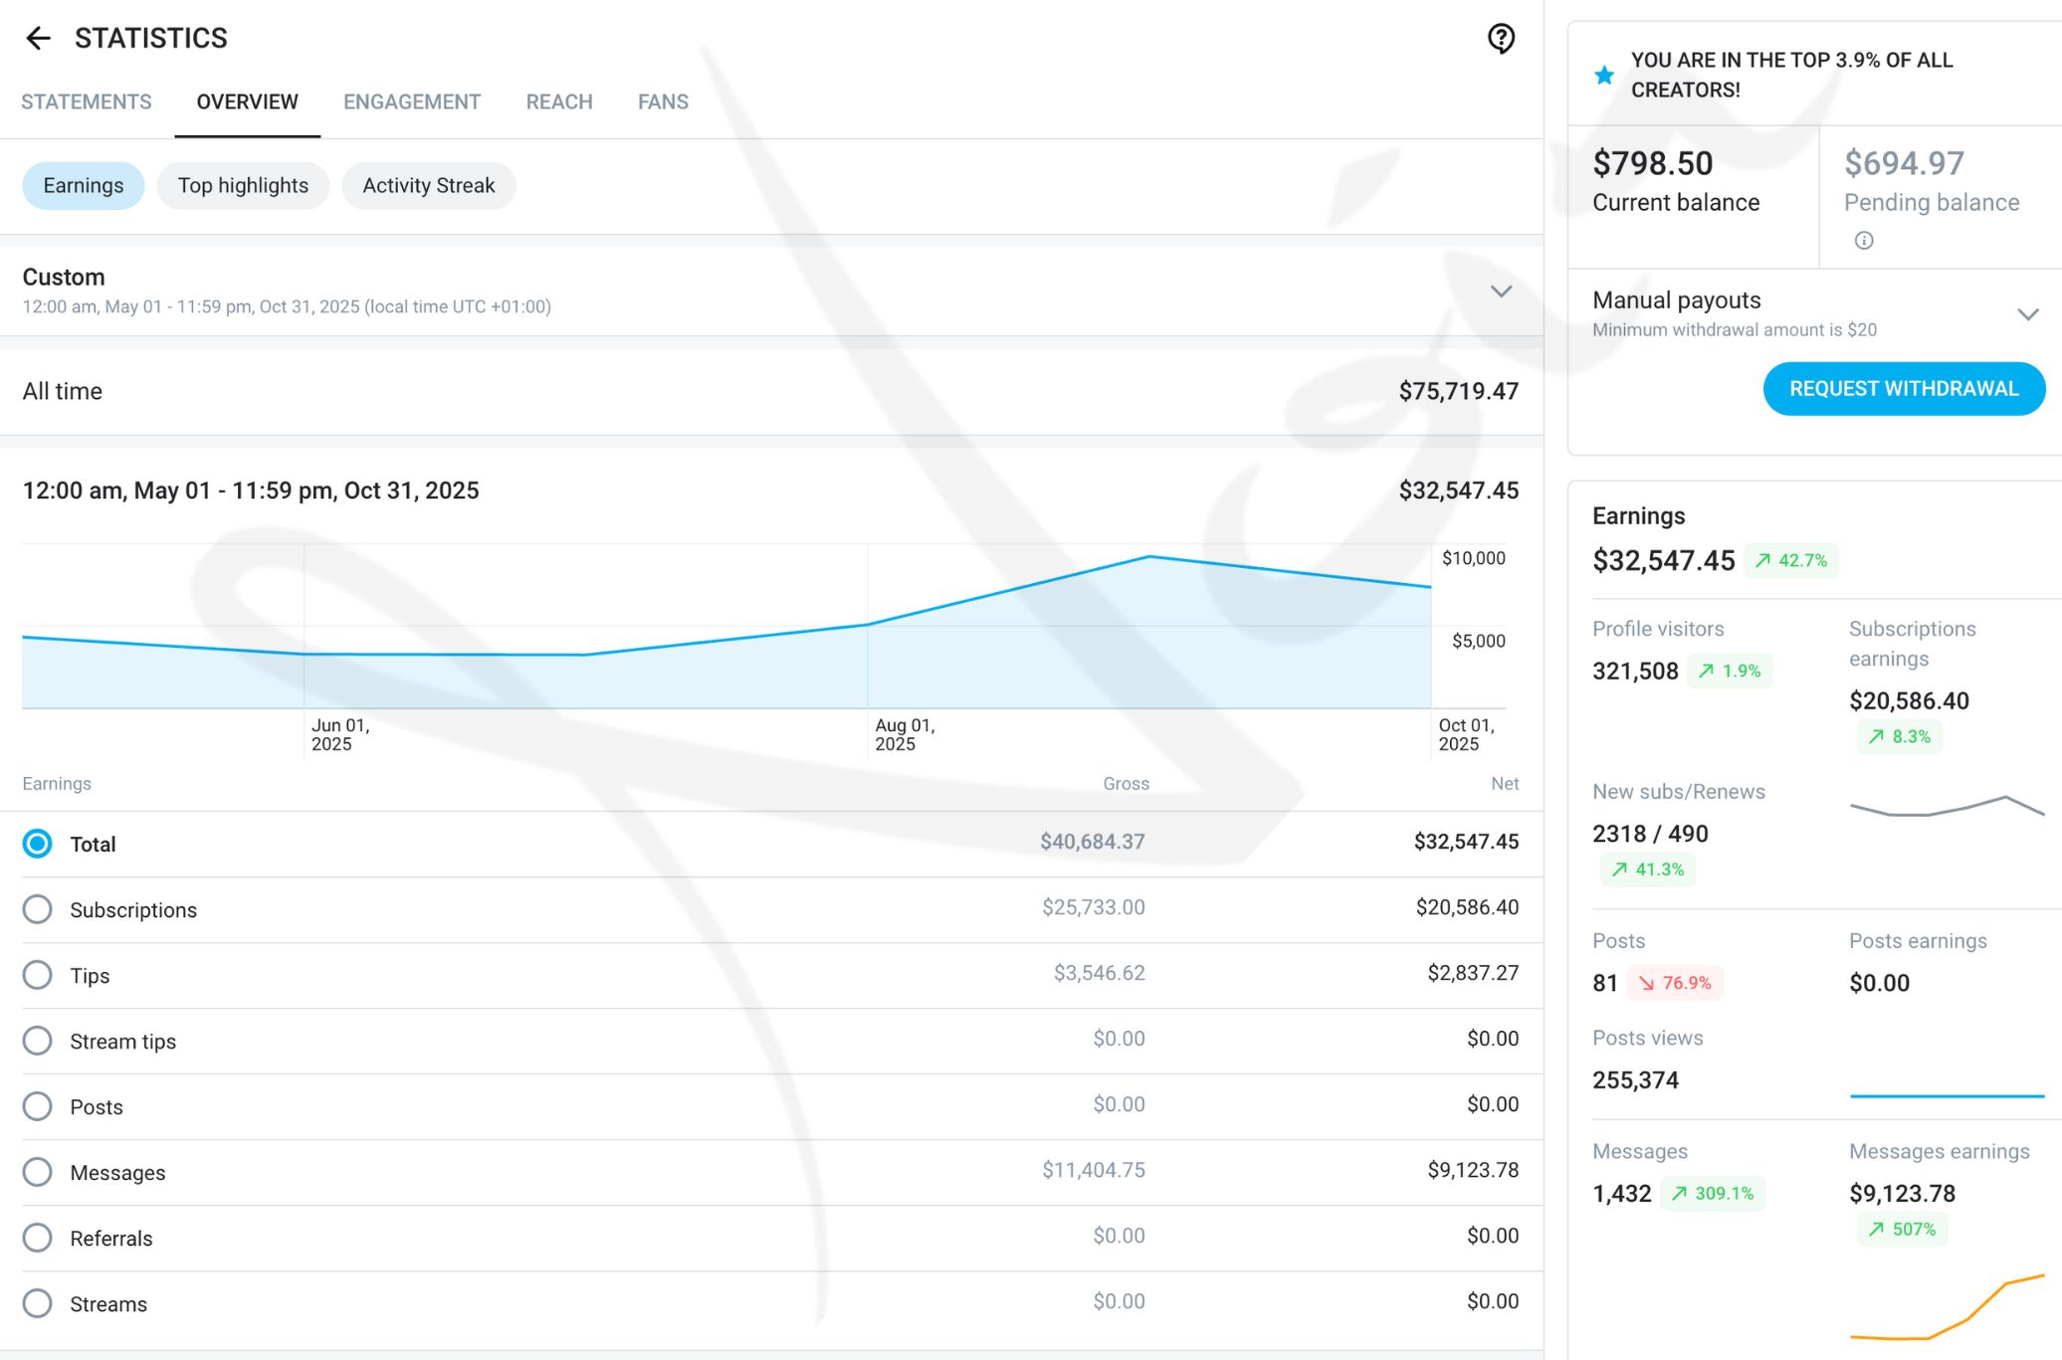Image resolution: width=2062 pixels, height=1360 pixels.
Task: Click the back arrow next to Statistics
Action: pyautogui.click(x=38, y=38)
